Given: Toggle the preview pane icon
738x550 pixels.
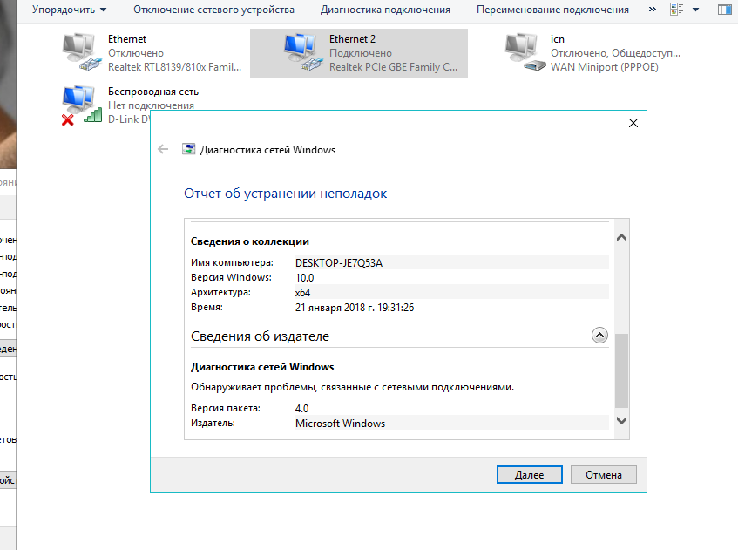Looking at the screenshot, I should (x=724, y=10).
